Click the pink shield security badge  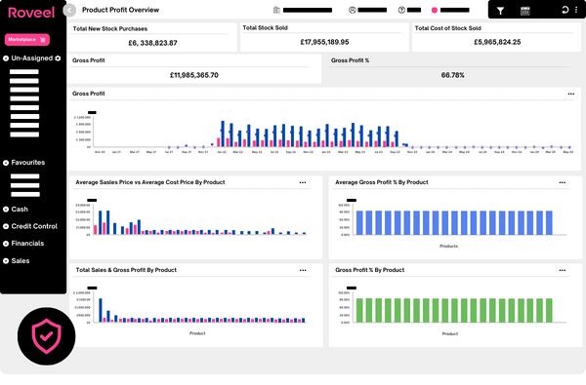46,336
